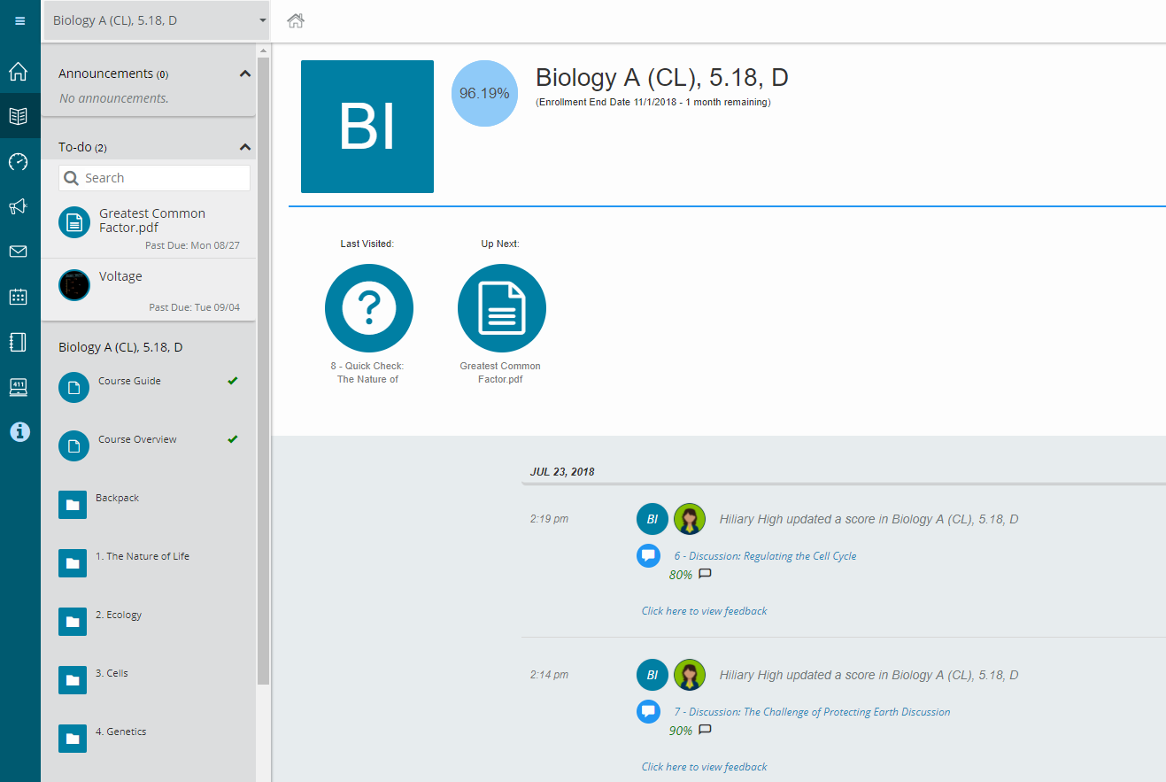This screenshot has height=782, width=1166.
Task: Click the megaphone announcements sidebar icon
Action: coord(19,206)
